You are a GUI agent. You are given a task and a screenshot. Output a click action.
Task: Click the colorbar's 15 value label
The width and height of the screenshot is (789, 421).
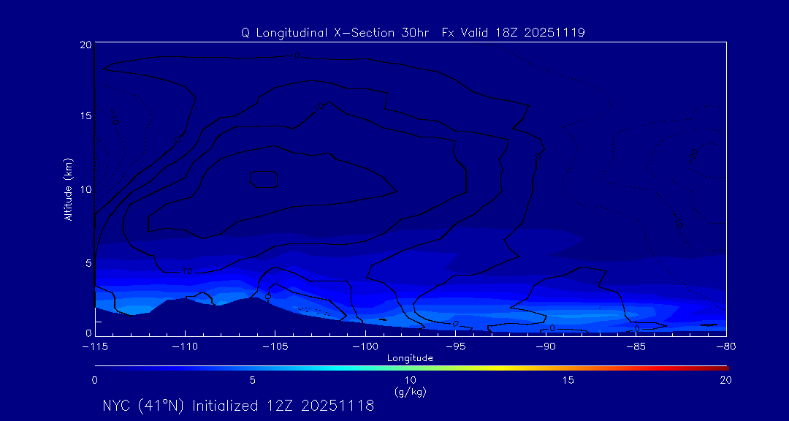[x=568, y=380]
